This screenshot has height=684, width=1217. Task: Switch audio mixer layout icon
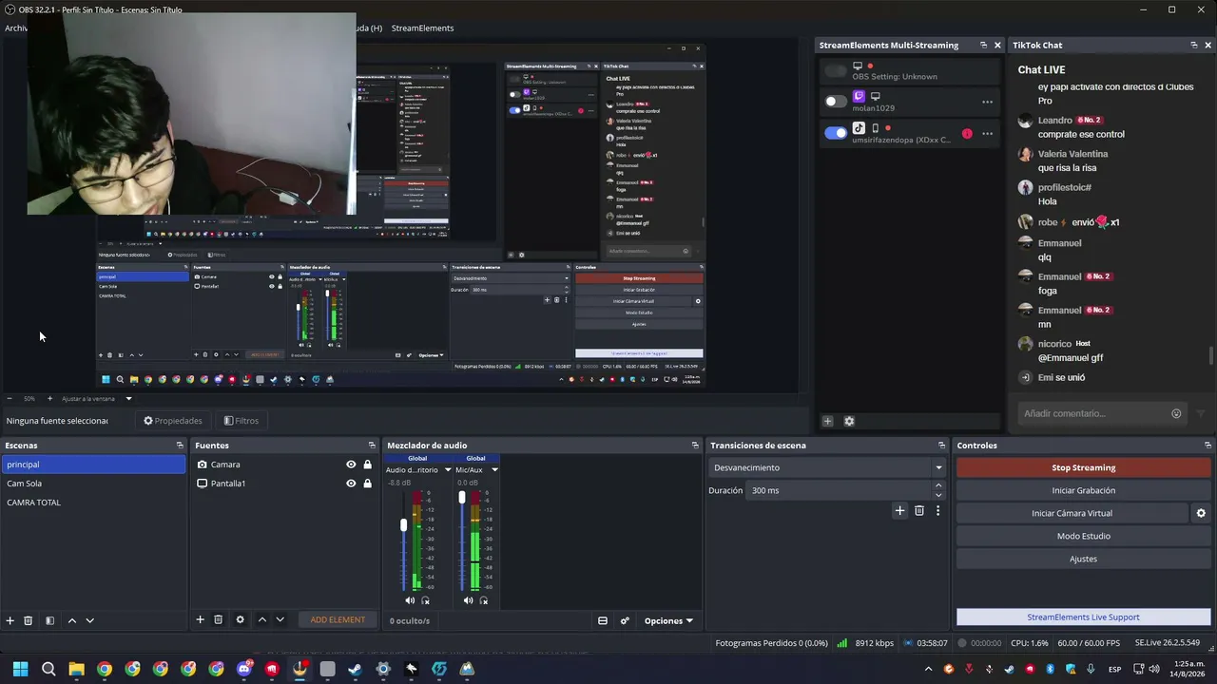602,620
